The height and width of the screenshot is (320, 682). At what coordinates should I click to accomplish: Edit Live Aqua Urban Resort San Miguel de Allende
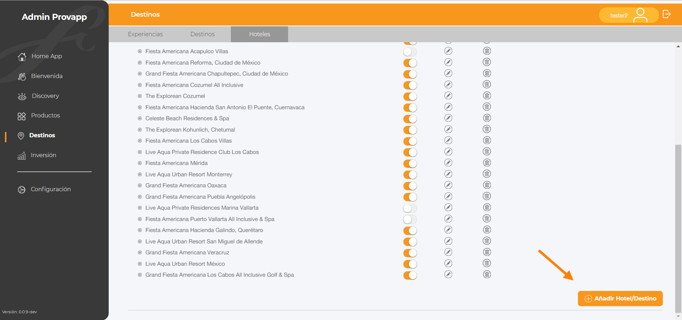tap(448, 241)
